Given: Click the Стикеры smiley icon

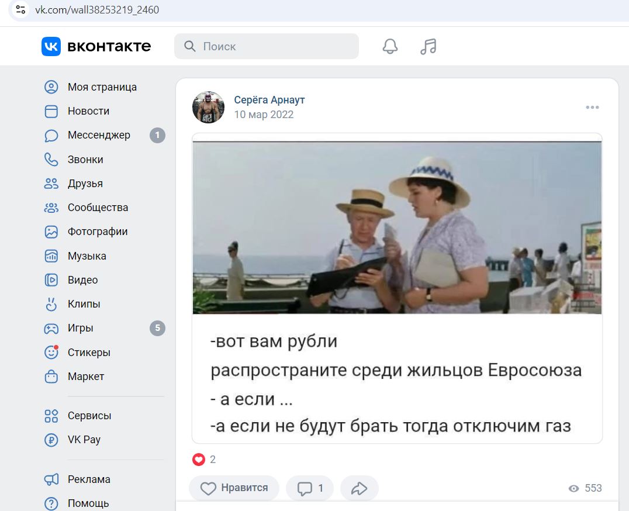Looking at the screenshot, I should tap(51, 352).
